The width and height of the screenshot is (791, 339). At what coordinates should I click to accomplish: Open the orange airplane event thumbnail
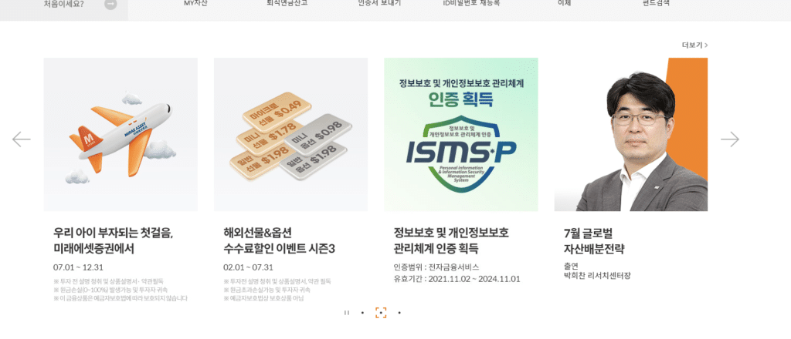121,134
